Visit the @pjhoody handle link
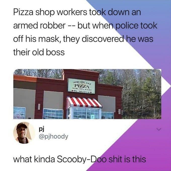The width and height of the screenshot is (171, 171). point(53,137)
